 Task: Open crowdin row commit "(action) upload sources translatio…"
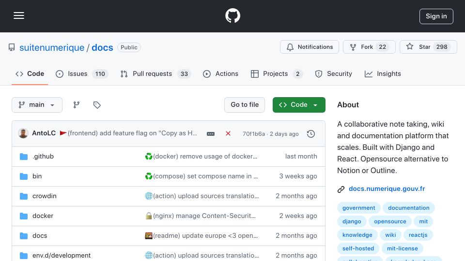click(201, 196)
